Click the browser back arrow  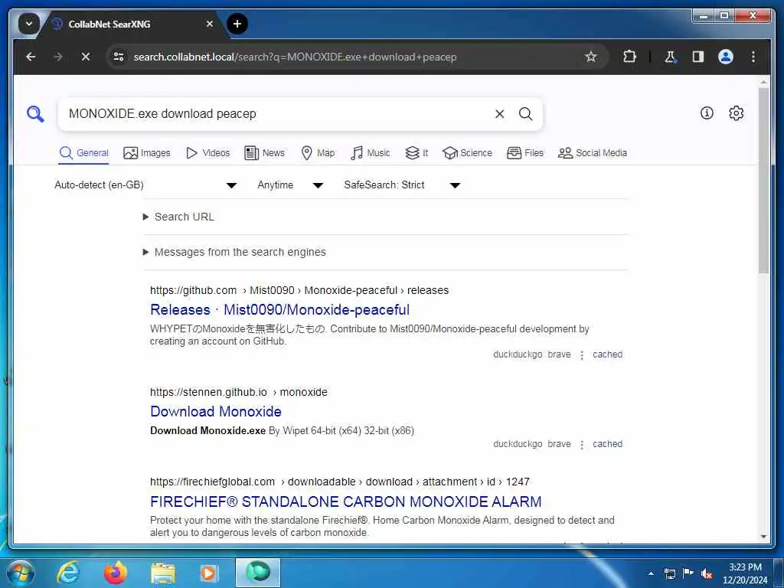[31, 57]
